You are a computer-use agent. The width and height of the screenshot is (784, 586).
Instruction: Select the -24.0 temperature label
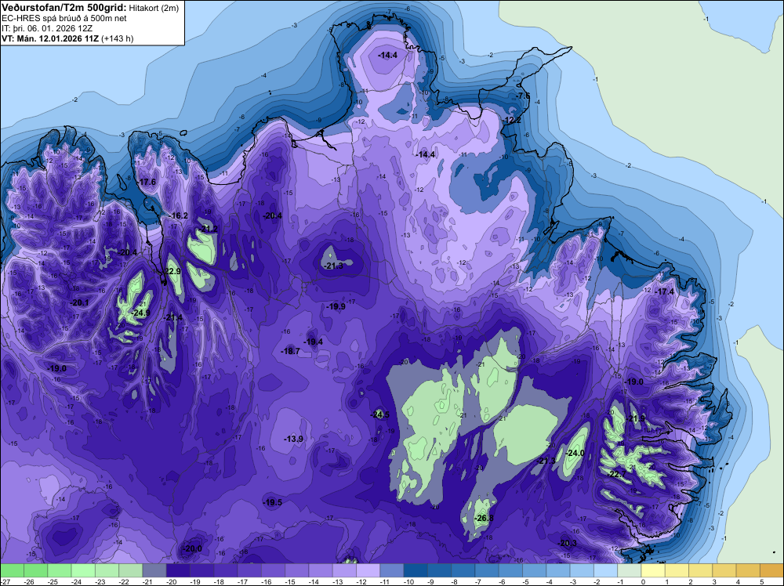(575, 453)
